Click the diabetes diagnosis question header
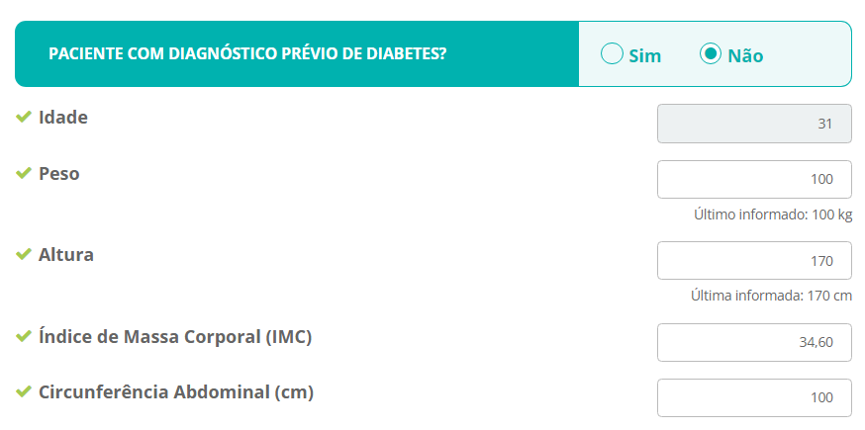This screenshot has width=865, height=430. (x=247, y=54)
